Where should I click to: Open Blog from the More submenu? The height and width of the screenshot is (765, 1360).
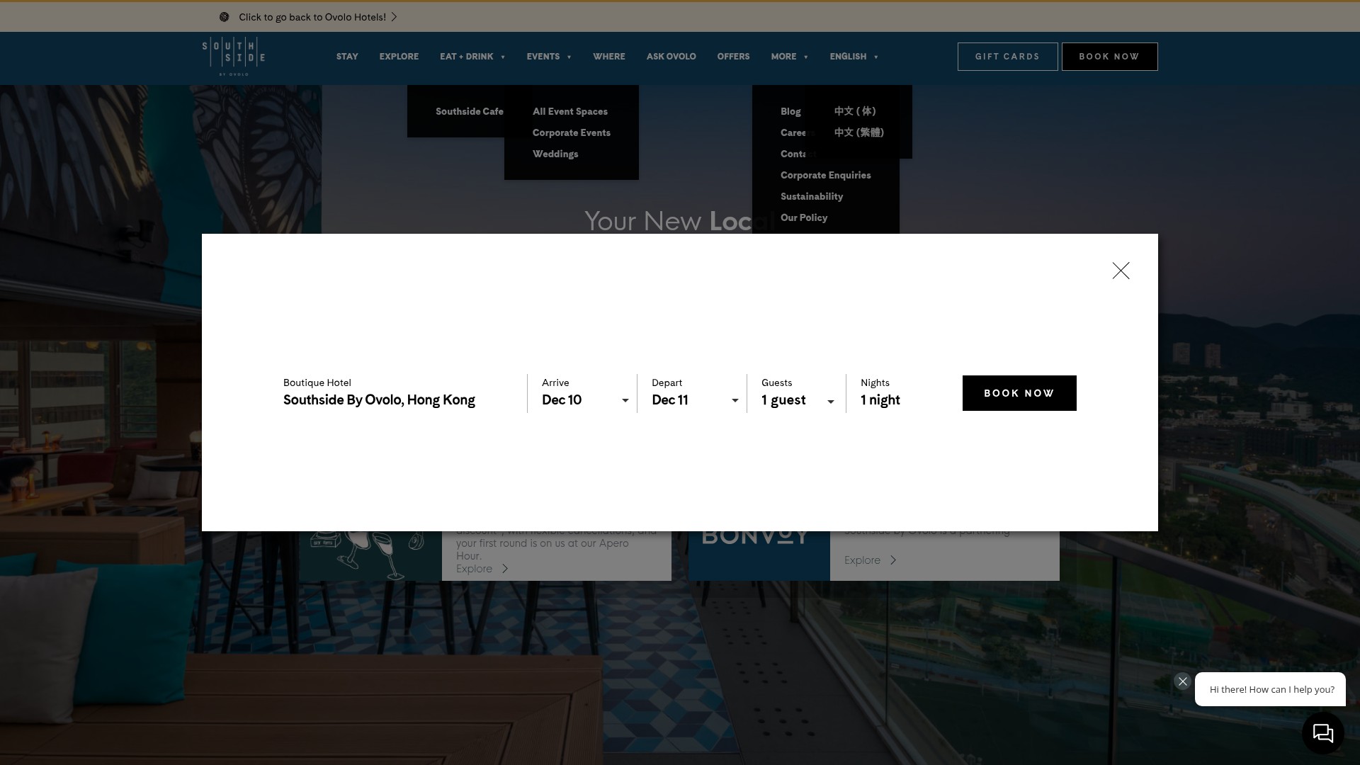[x=790, y=111]
